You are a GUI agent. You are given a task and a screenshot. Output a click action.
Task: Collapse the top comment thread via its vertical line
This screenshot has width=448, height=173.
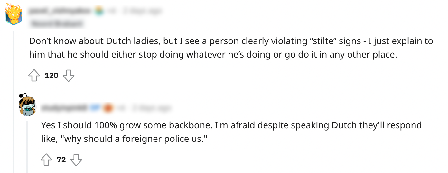14,96
